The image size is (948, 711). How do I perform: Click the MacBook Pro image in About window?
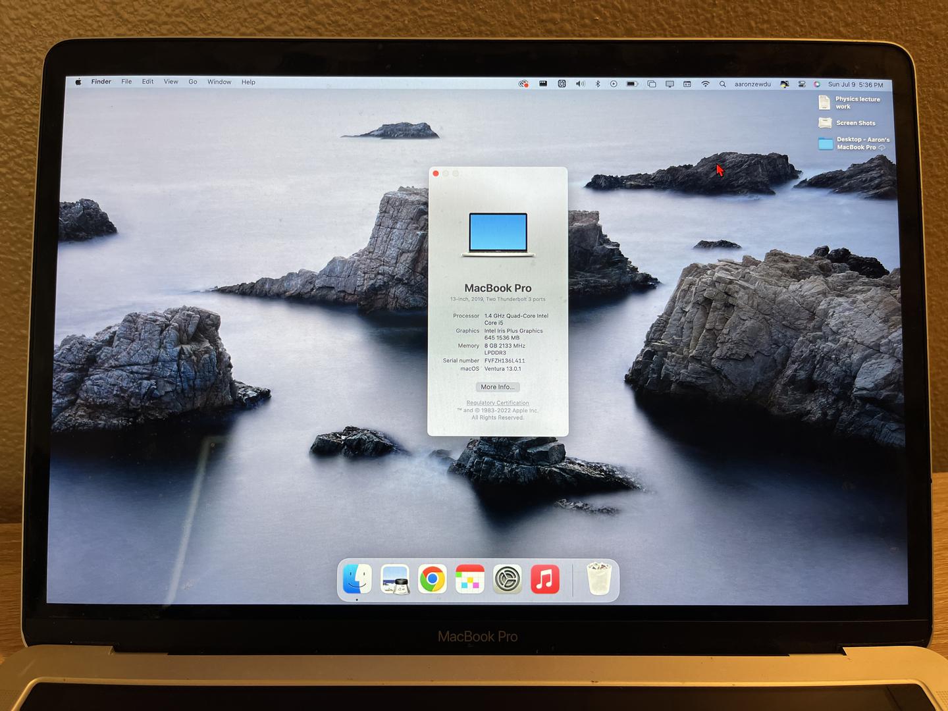498,235
